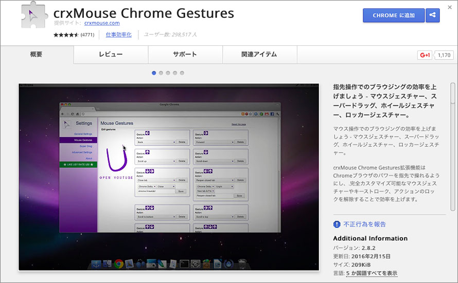Click the バージョン: 2.8.2 version text

pos(355,248)
